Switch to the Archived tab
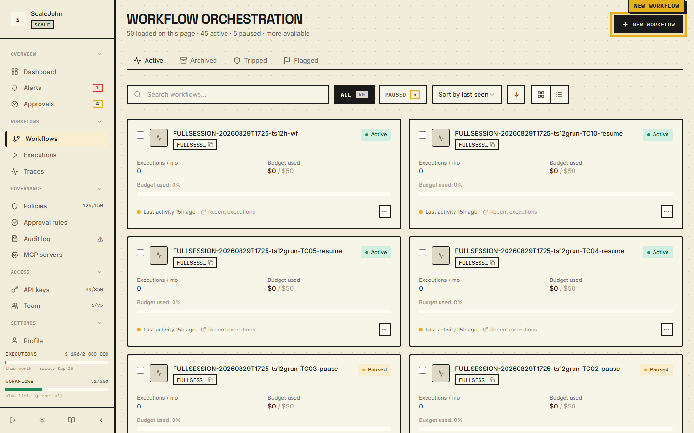The image size is (694, 433). [x=199, y=61]
